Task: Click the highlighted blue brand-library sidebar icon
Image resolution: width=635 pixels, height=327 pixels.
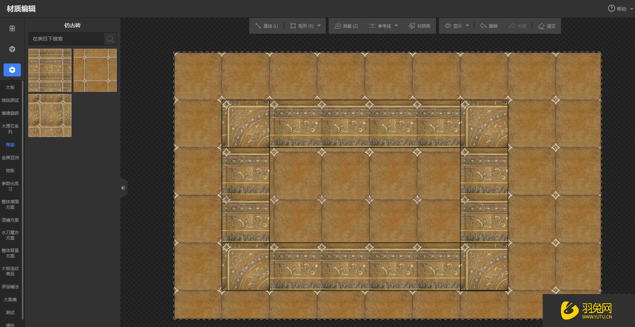Action: coord(12,70)
